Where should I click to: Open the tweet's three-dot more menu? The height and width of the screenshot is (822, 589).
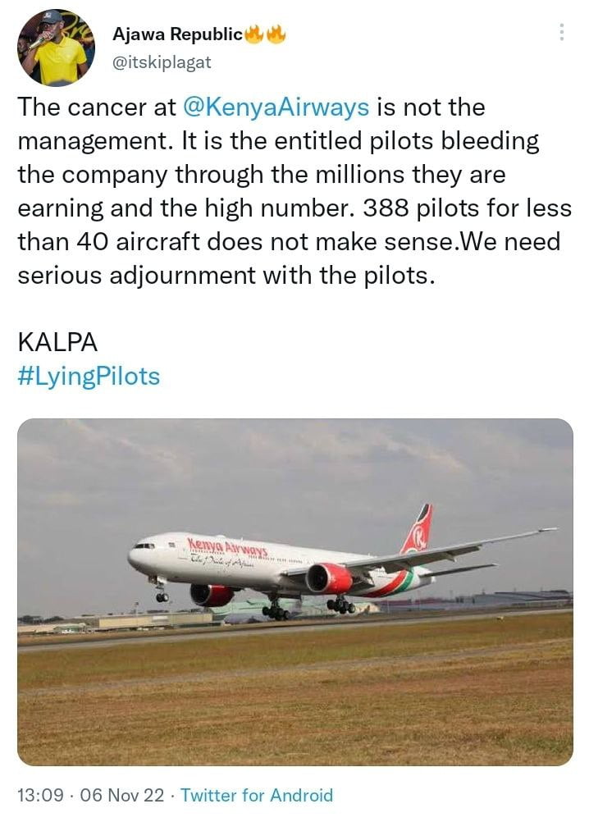click(562, 32)
